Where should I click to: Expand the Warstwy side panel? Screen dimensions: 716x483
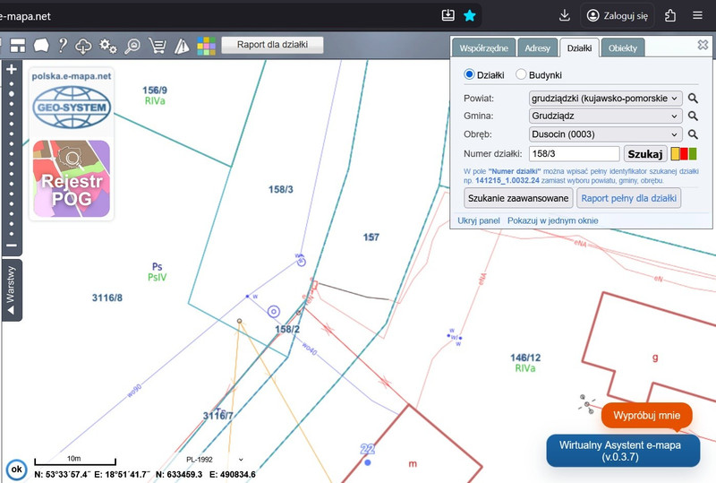click(x=11, y=289)
